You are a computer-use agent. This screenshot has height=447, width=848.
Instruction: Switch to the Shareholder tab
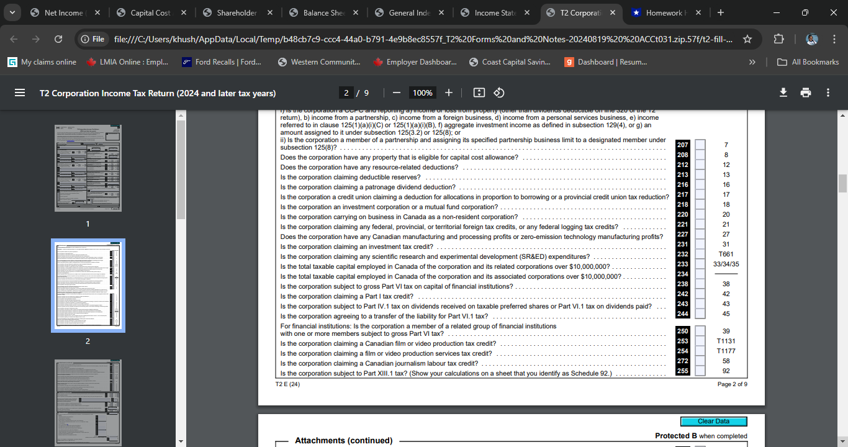[x=238, y=12]
